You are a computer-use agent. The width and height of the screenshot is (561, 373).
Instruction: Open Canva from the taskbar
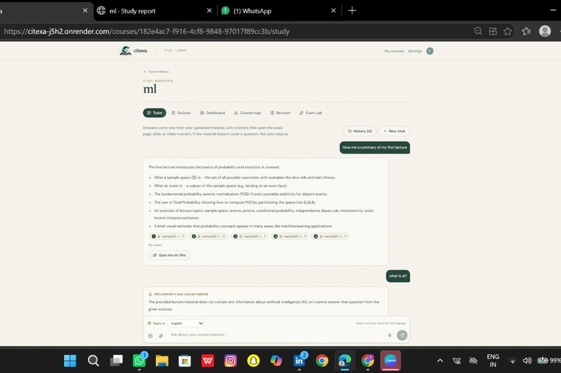click(x=390, y=361)
